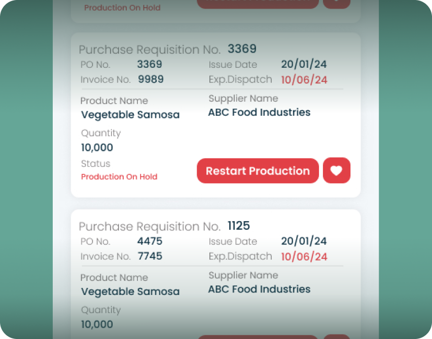432x339 pixels.
Task: Select ABC Food Industries in requisition 1125 card
Action: pos(259,289)
